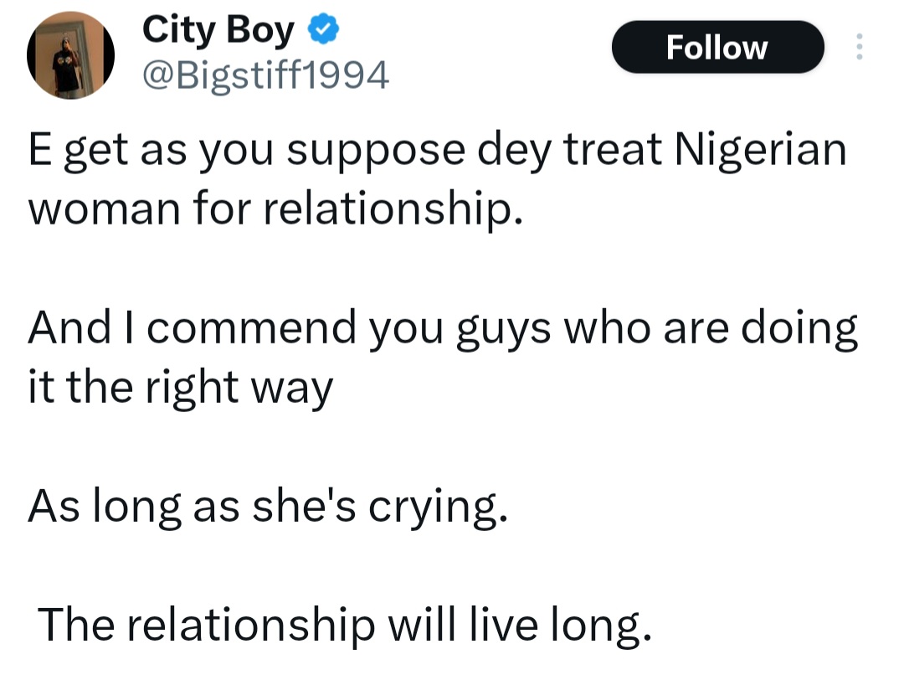This screenshot has height=675, width=904.
Task: Follow City Boy's account
Action: [717, 47]
